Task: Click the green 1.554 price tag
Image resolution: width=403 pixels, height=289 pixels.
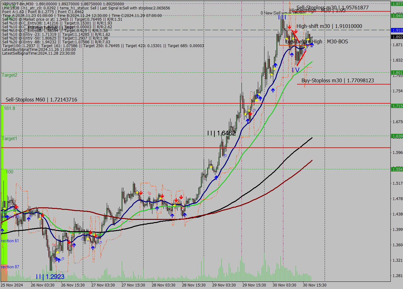Action: point(397,169)
